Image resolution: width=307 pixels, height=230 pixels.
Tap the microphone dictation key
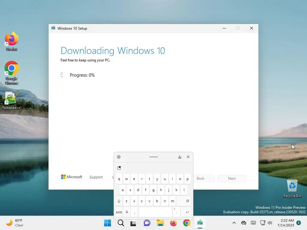tap(127, 212)
